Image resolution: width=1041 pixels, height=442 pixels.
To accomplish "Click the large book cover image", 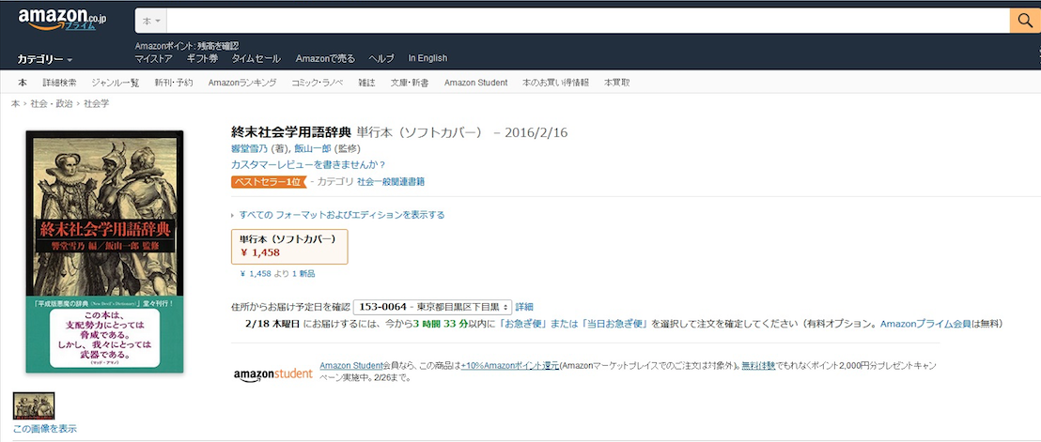I will point(104,251).
